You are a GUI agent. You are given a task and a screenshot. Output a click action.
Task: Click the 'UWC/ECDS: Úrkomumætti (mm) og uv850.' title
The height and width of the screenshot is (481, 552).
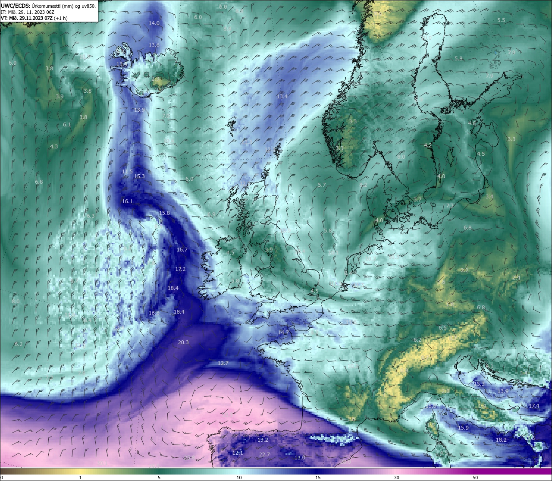click(x=48, y=6)
